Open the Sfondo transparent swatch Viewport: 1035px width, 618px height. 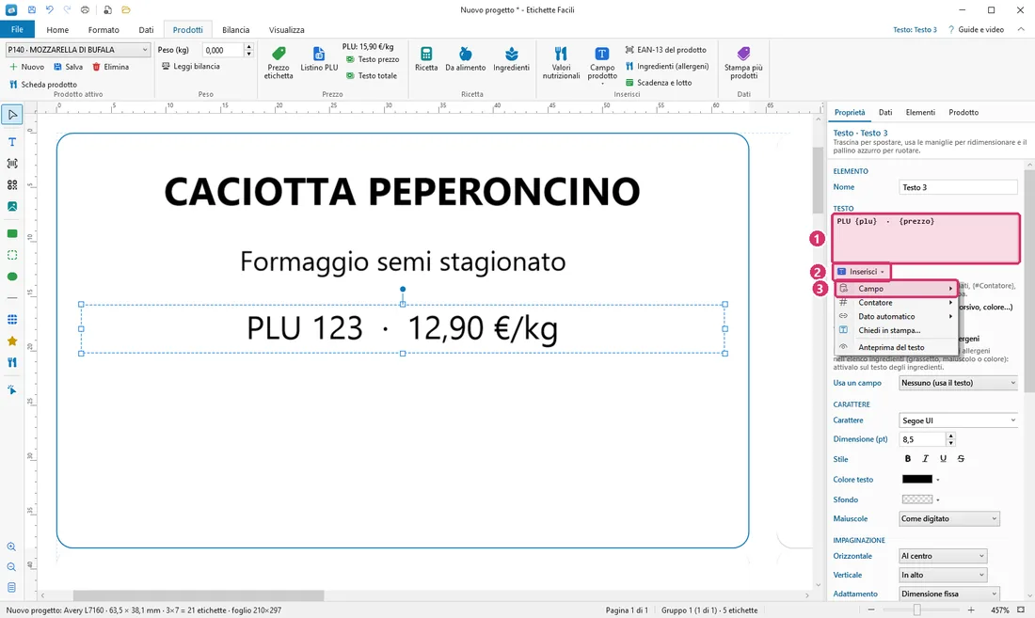917,499
